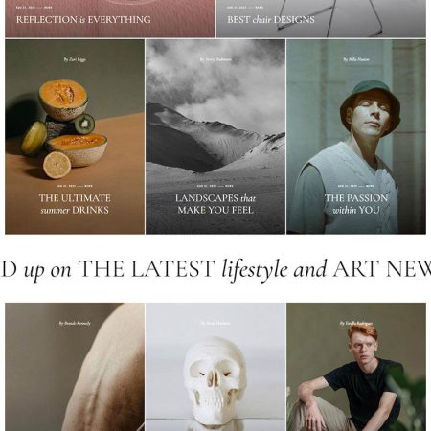Click the date label on Best chair Designs
This screenshot has height=431, width=431.
pos(245,8)
